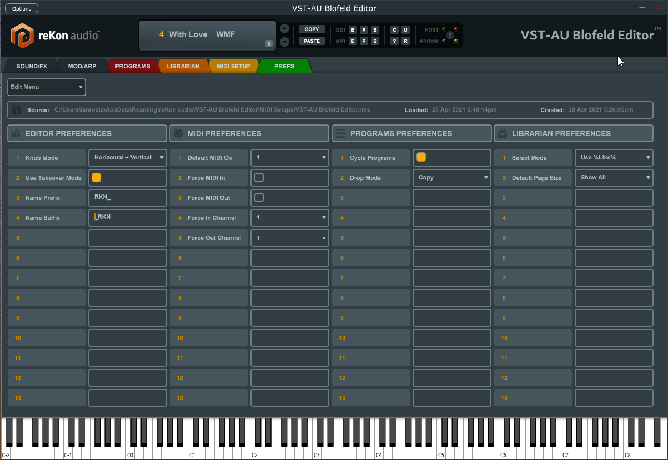Toggle the Use Takeover Mode checkbox
The image size is (668, 460).
(97, 178)
